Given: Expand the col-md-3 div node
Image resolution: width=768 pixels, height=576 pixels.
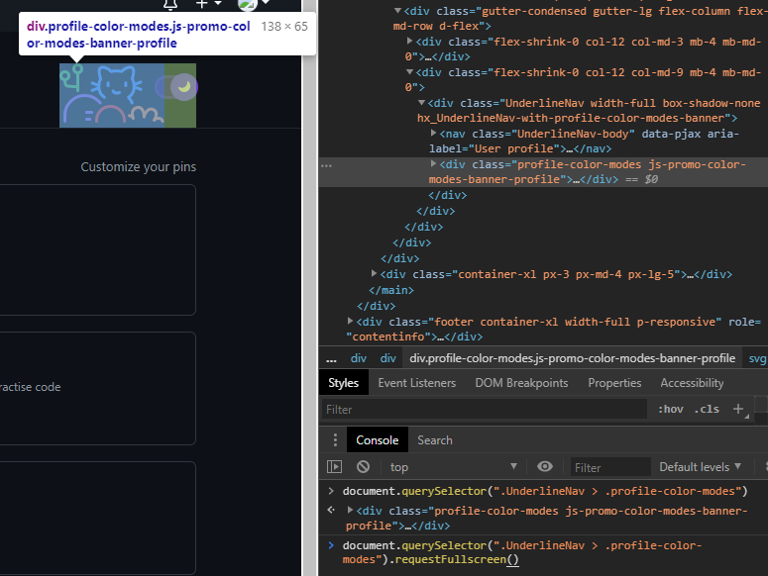Looking at the screenshot, I should click(x=409, y=42).
